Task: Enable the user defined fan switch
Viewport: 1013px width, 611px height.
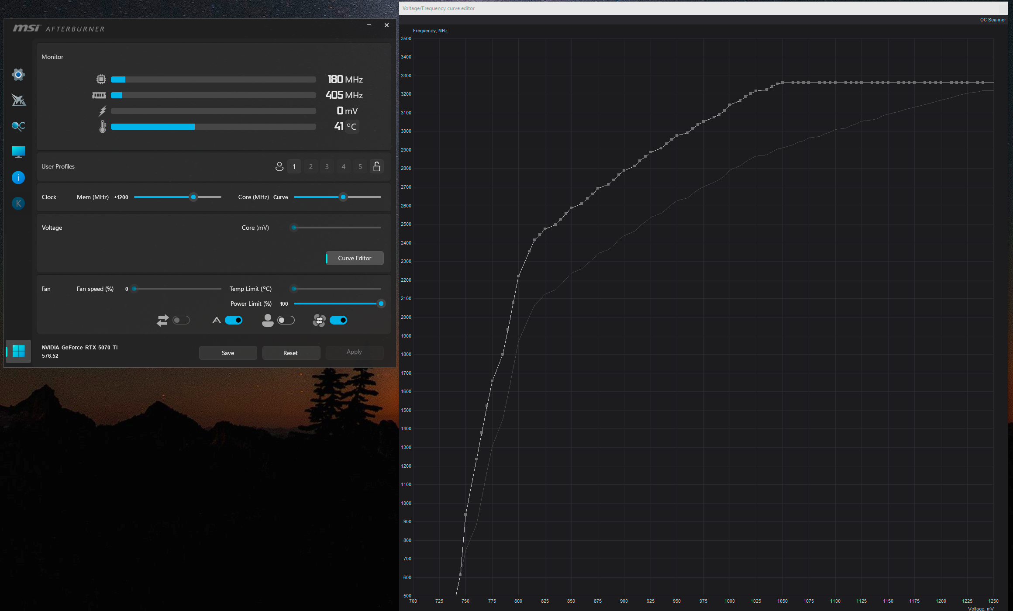Action: [x=286, y=320]
